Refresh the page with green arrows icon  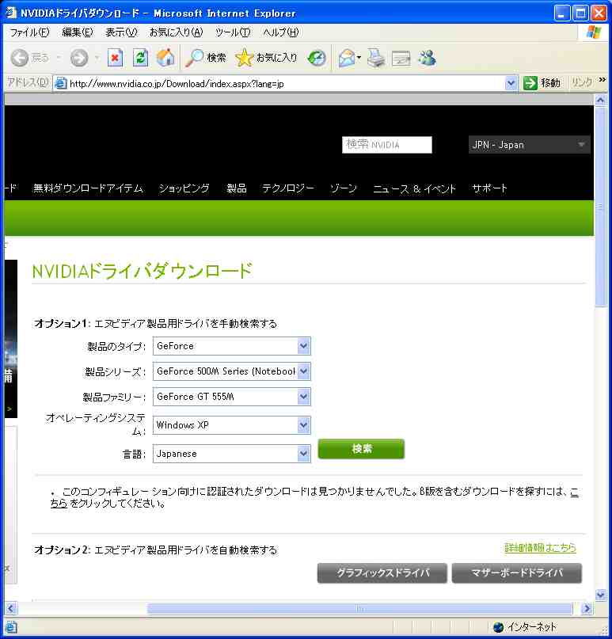[140, 58]
